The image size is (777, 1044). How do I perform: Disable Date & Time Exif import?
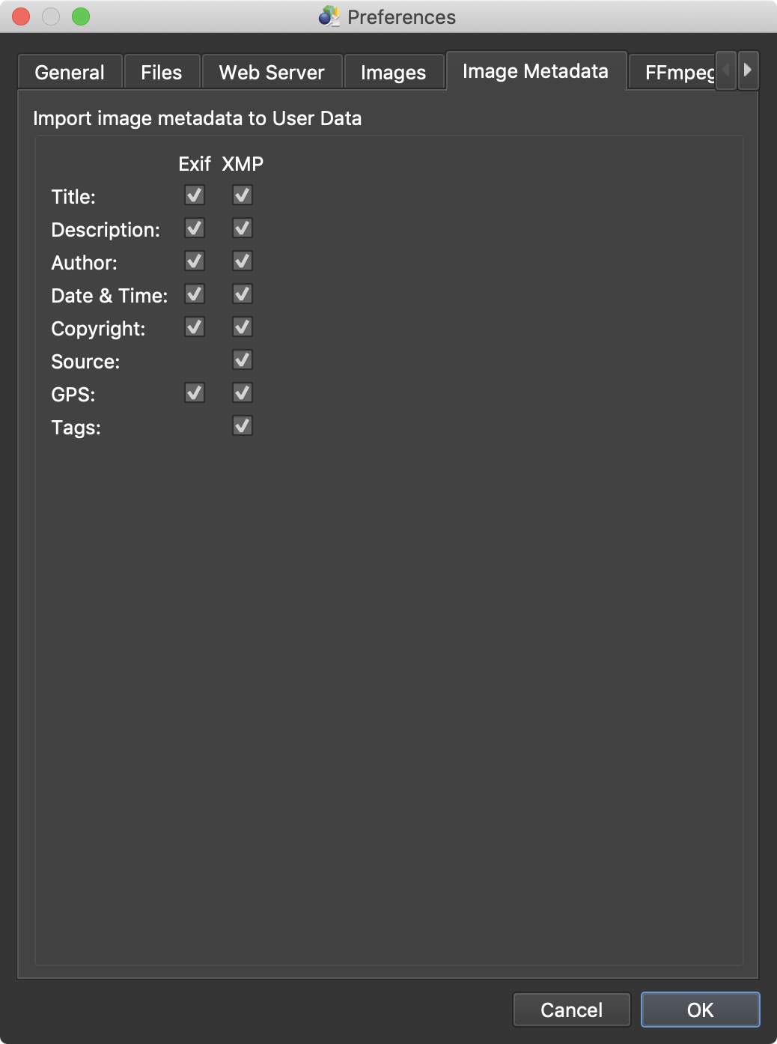click(195, 294)
